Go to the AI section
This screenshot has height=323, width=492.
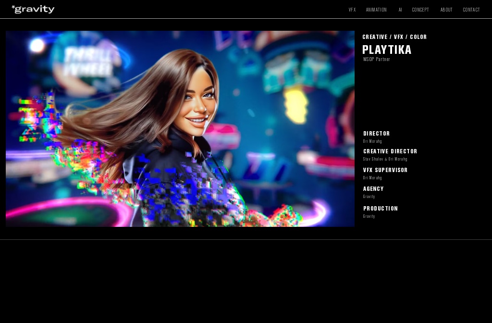click(400, 10)
